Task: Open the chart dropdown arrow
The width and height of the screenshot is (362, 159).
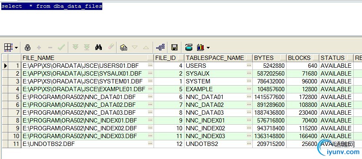Action: click(208, 48)
